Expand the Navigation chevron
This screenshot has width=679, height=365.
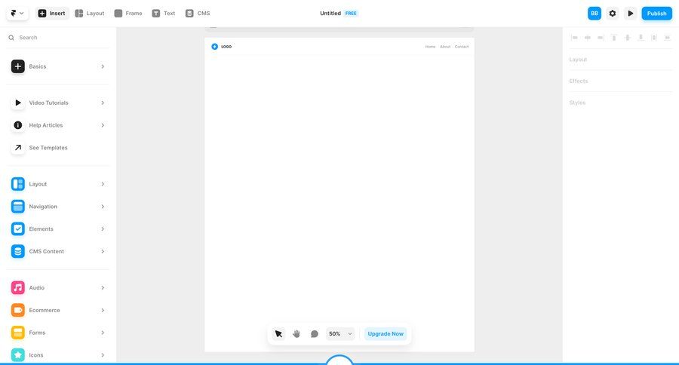click(103, 207)
